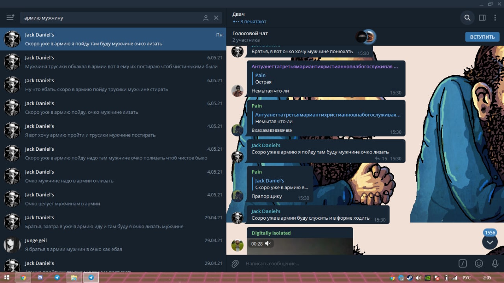Click Junge geil's avatar in results
Image resolution: width=504 pixels, height=283 pixels.
[12, 244]
